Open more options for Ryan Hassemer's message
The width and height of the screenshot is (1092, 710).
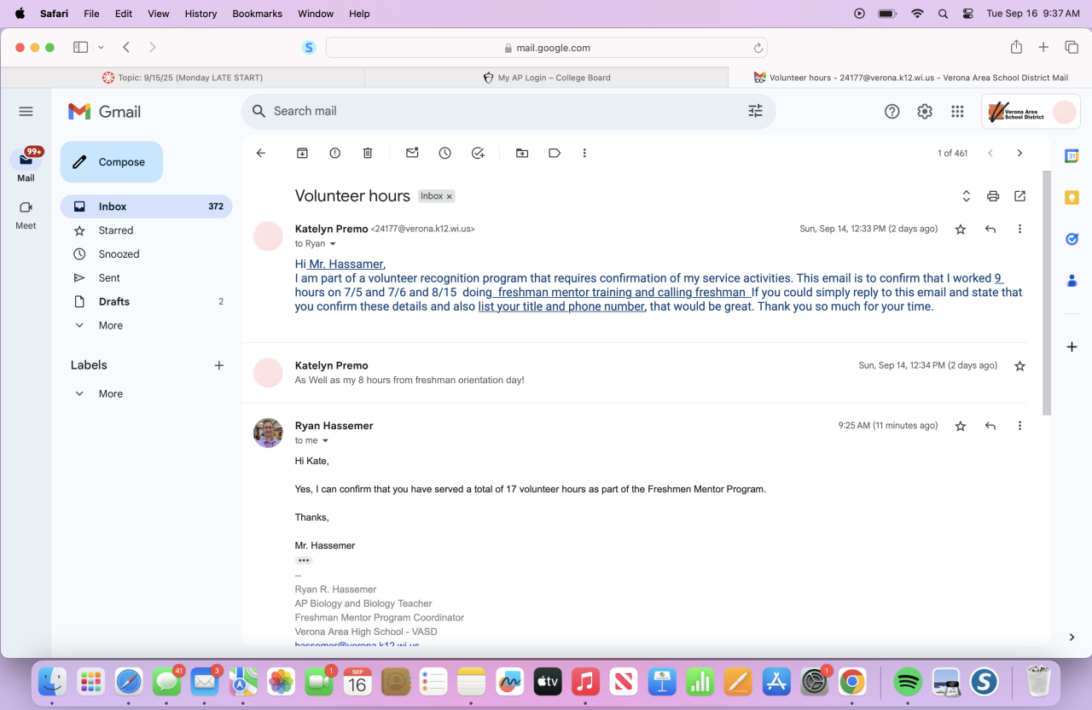1019,426
